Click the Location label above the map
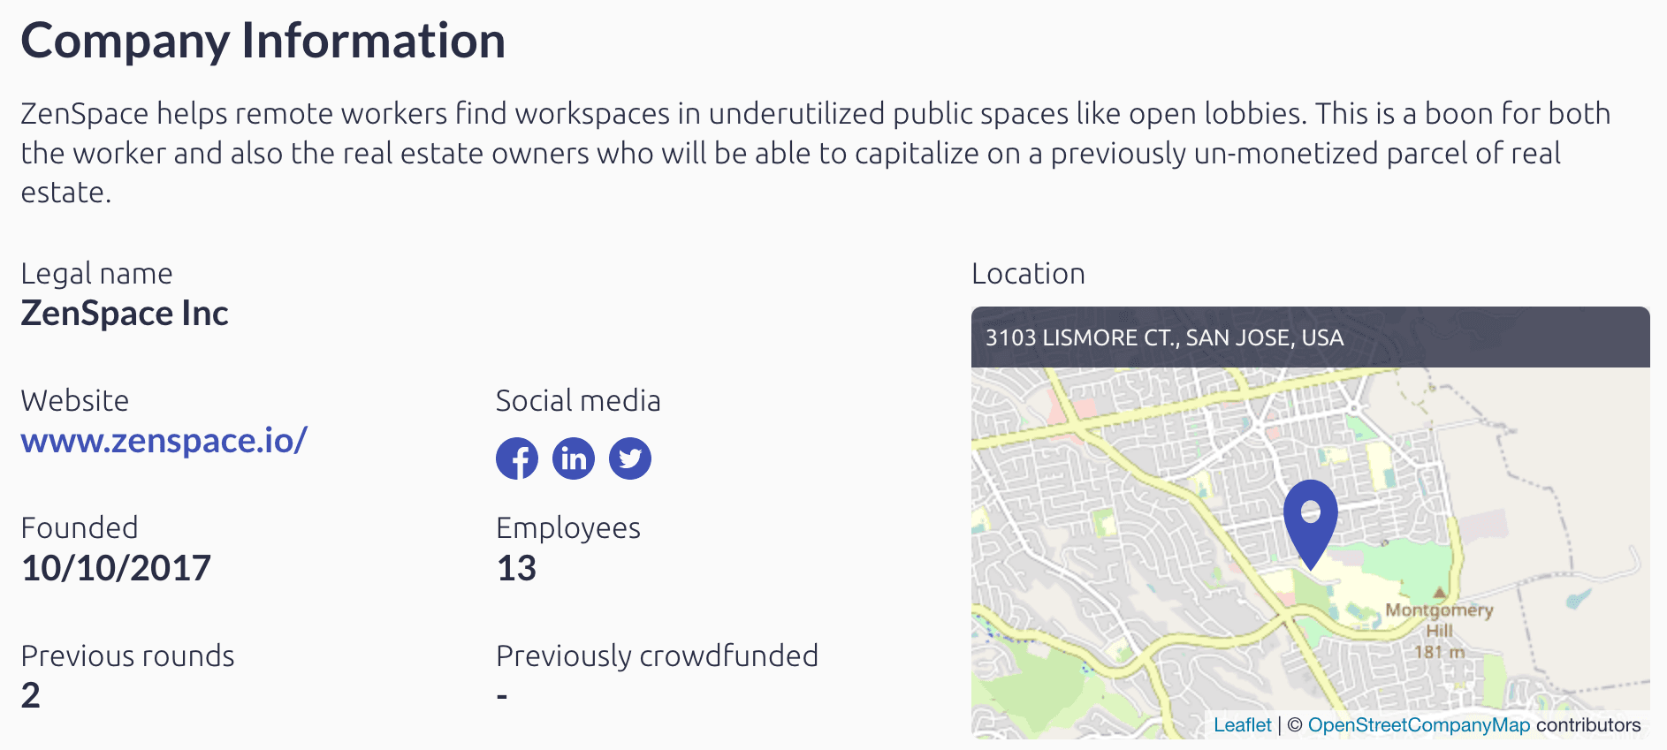Image resolution: width=1667 pixels, height=750 pixels. tap(1028, 274)
